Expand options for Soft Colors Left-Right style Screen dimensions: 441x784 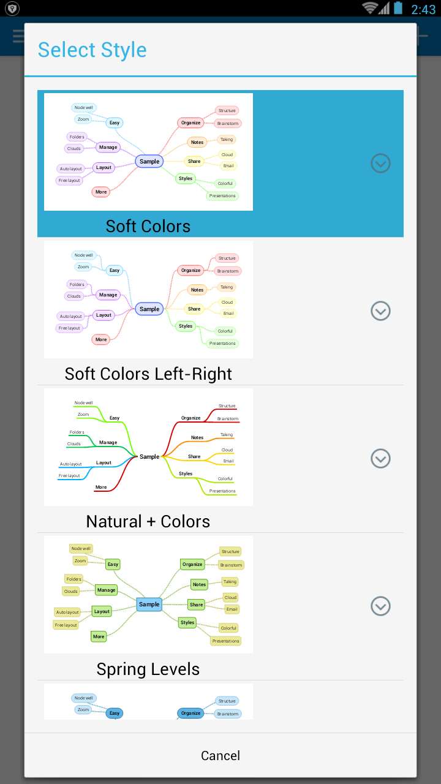[x=380, y=311]
